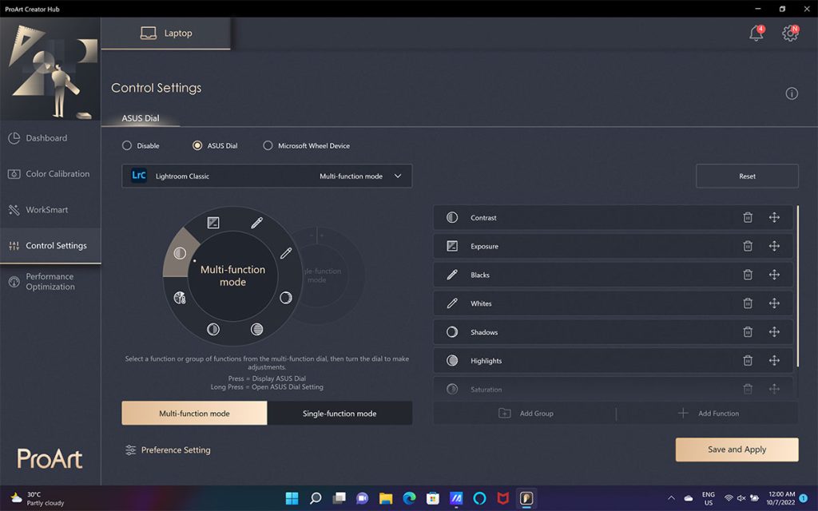Open notifications bell icon
The width and height of the screenshot is (818, 511).
point(756,34)
